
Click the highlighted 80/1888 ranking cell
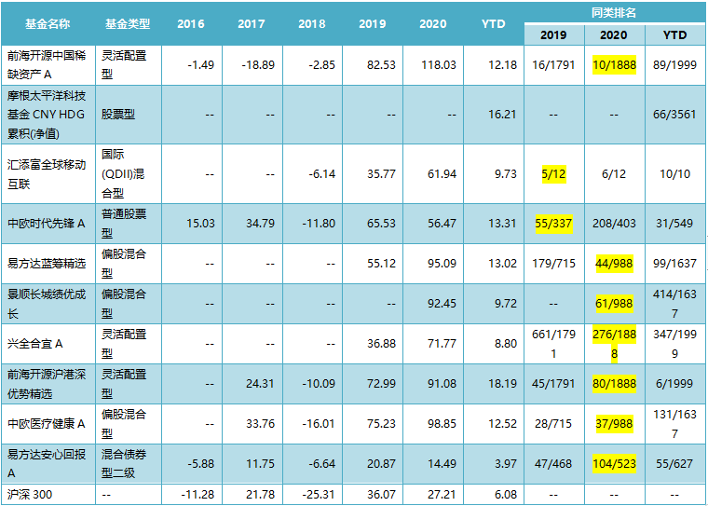[x=615, y=384]
